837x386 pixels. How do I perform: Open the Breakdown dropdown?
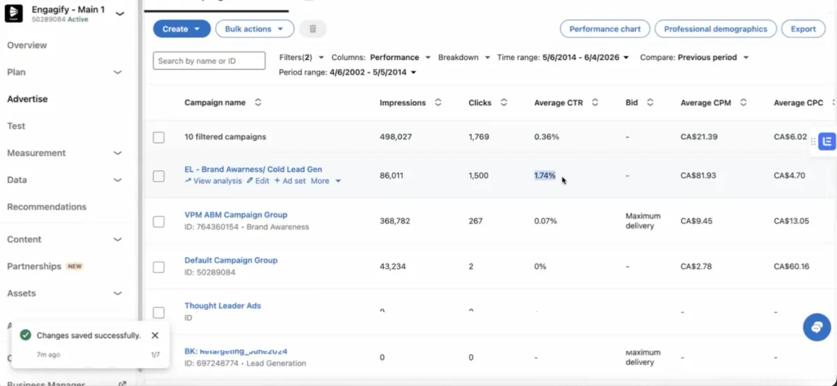coord(464,57)
